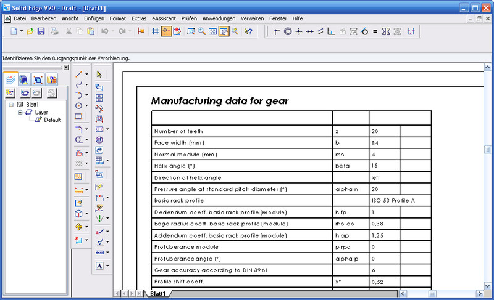
Task: Select the Rectangle drawing tool
Action: tap(78, 116)
